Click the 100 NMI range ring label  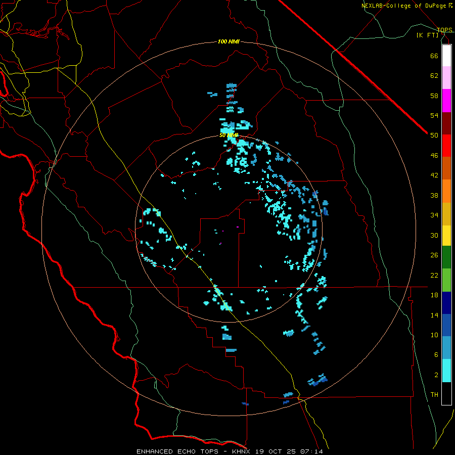tap(229, 42)
